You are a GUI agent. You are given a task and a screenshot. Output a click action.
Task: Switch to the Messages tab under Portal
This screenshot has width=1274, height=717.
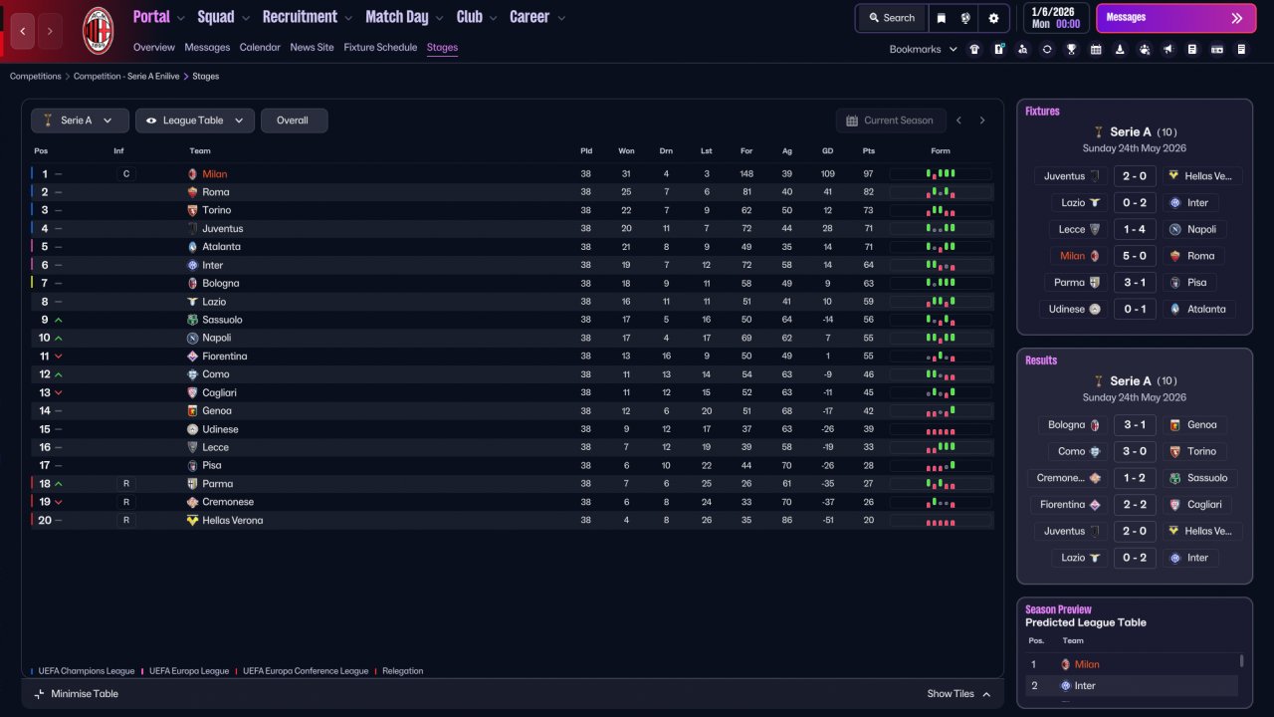pos(207,47)
